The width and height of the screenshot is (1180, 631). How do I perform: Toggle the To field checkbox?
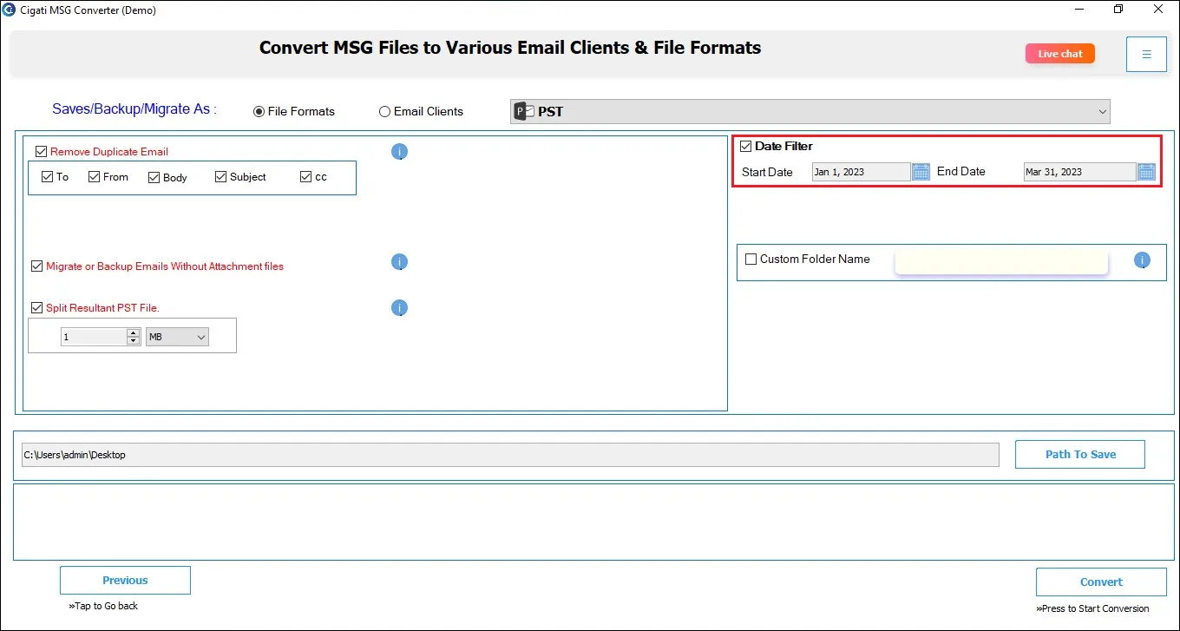click(x=47, y=177)
